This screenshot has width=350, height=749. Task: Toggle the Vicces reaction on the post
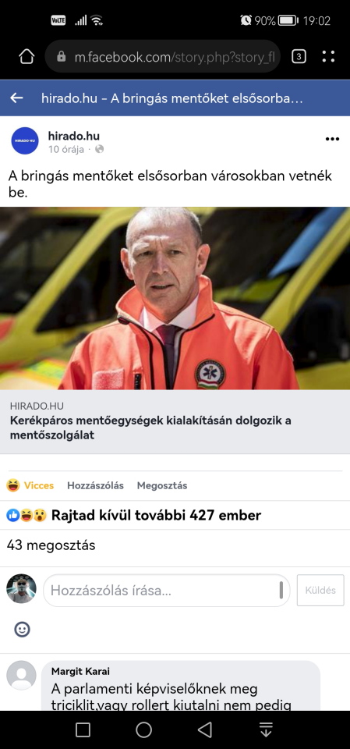[x=30, y=486]
